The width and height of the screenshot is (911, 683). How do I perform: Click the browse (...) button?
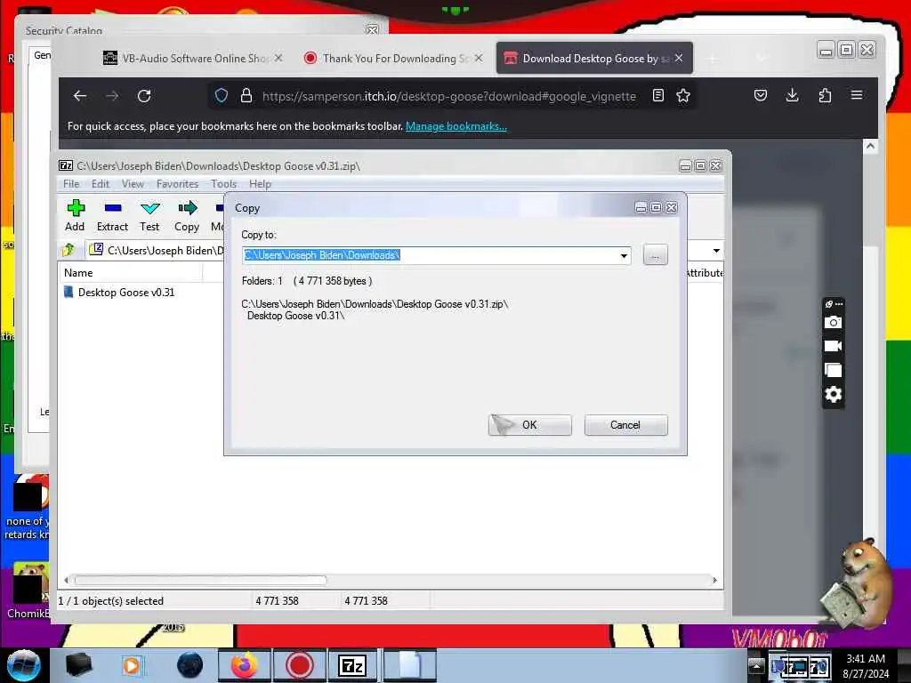[x=656, y=255]
